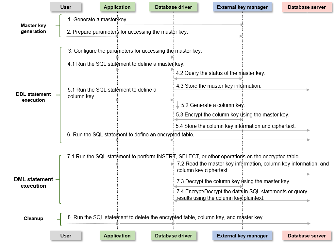Click the bottom Database driver box
The height and width of the screenshot is (243, 336).
coord(173,235)
